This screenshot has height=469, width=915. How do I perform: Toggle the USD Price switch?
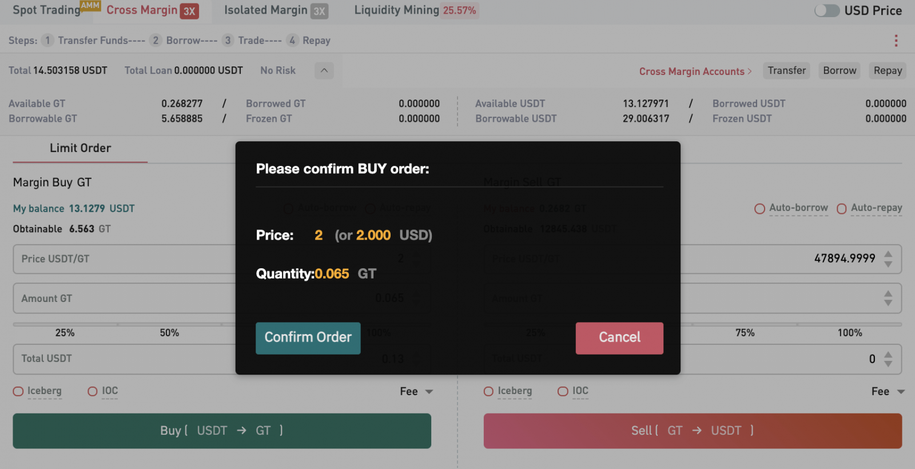point(827,10)
